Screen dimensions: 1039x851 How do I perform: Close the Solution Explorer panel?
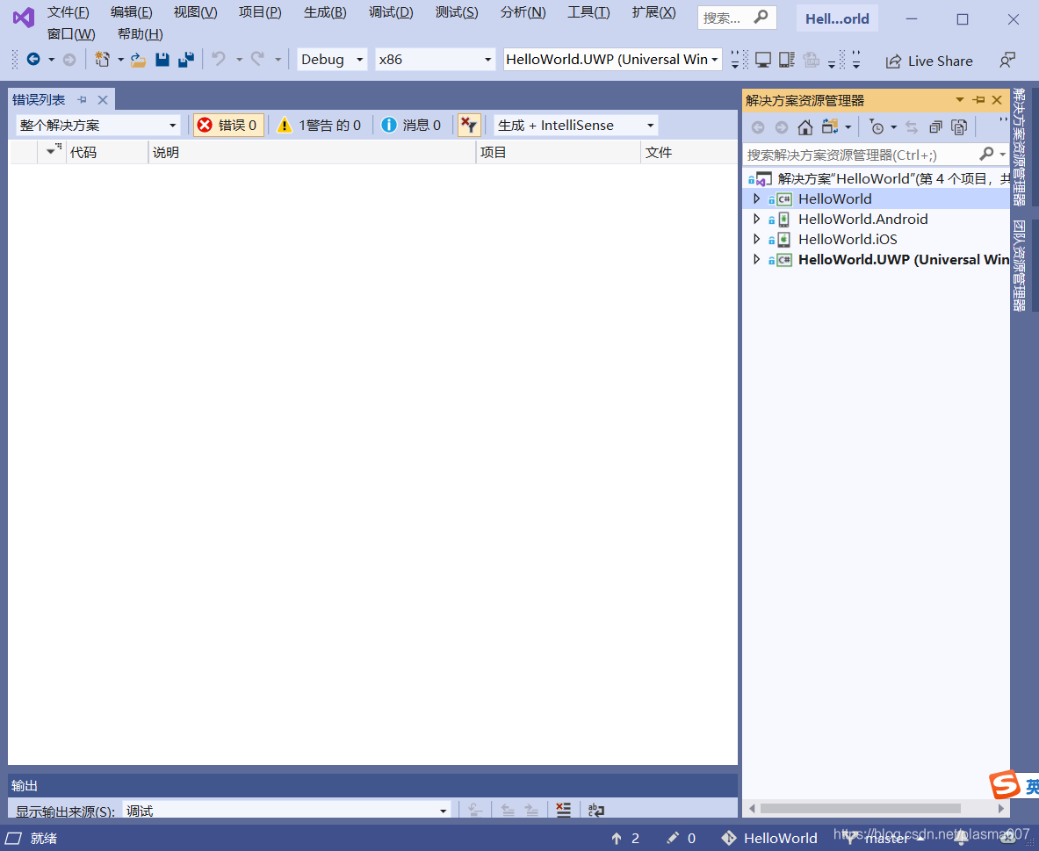(x=997, y=100)
